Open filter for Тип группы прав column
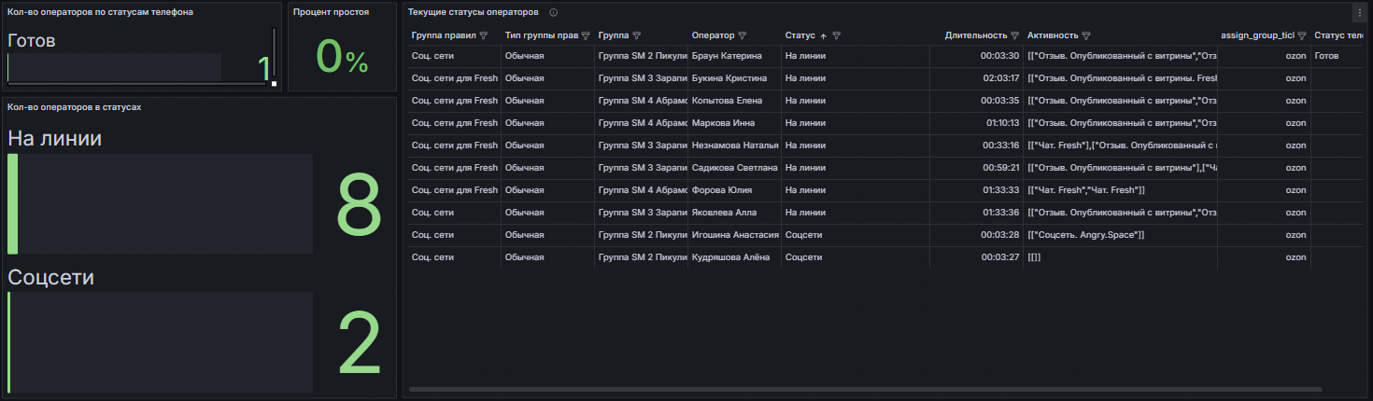 tap(586, 35)
